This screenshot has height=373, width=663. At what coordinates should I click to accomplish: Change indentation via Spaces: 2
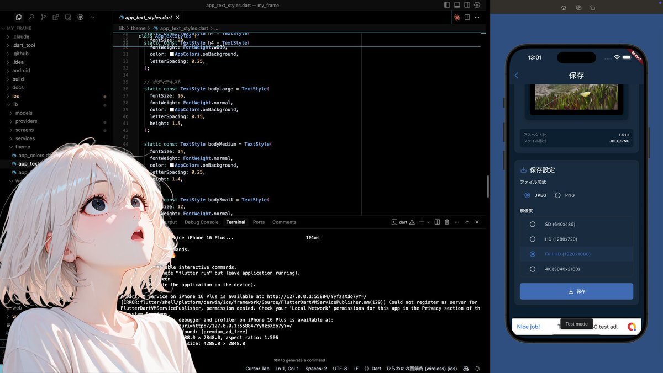(316, 369)
